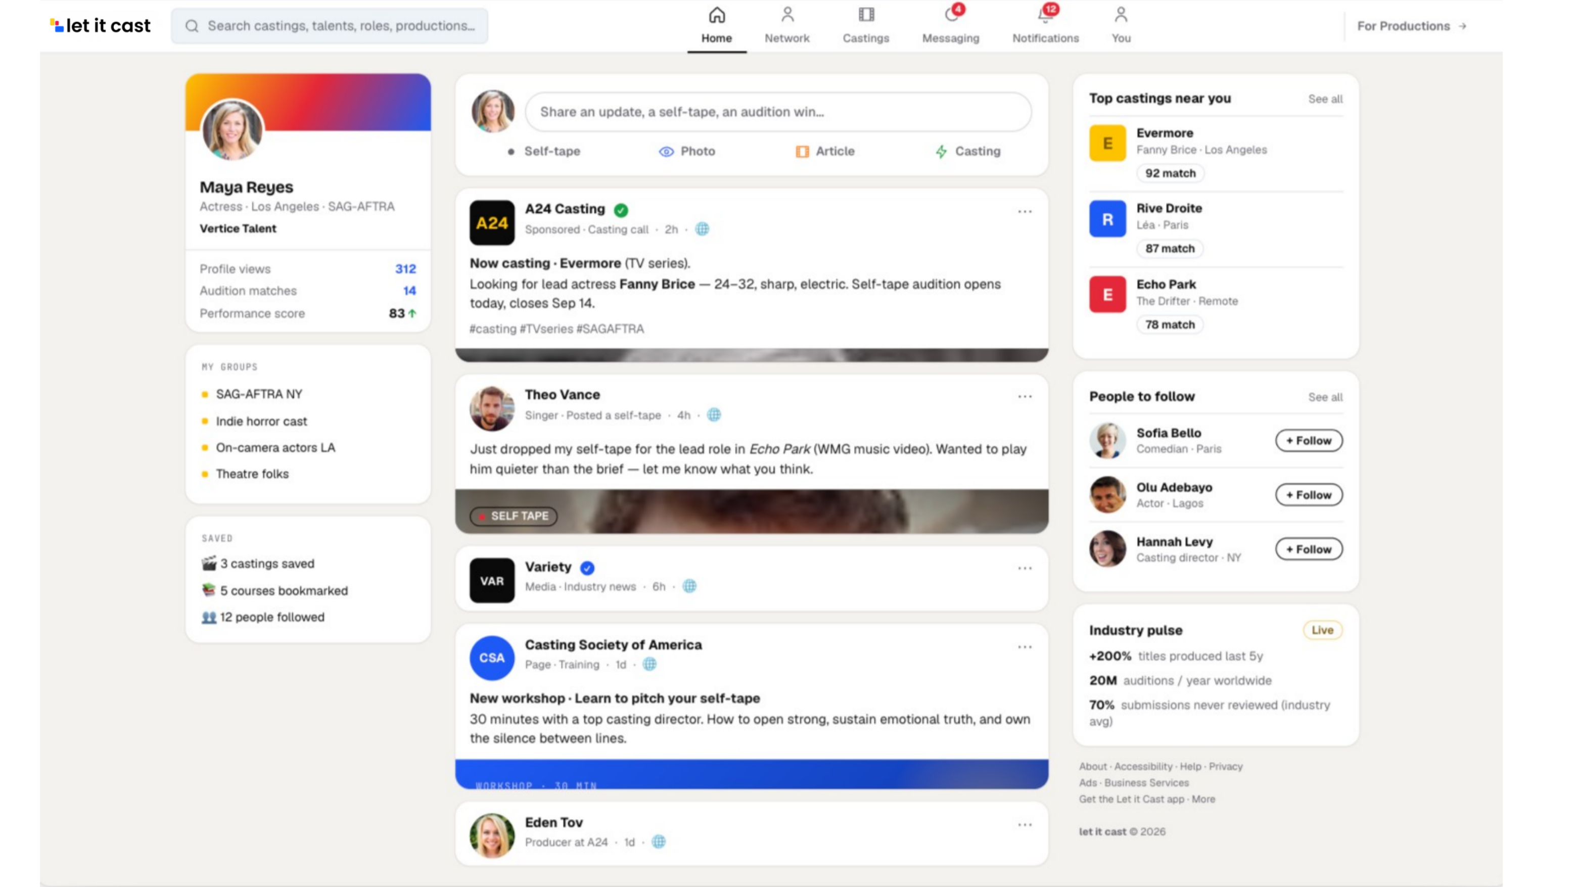Open Notifications with 12 alerts

(1045, 26)
